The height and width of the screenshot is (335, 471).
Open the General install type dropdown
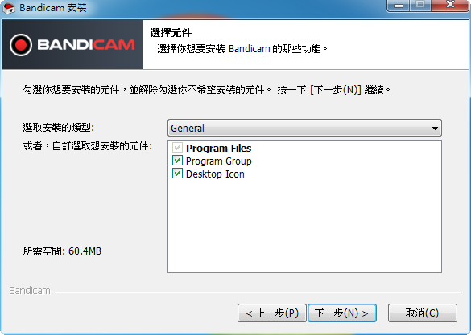304,128
